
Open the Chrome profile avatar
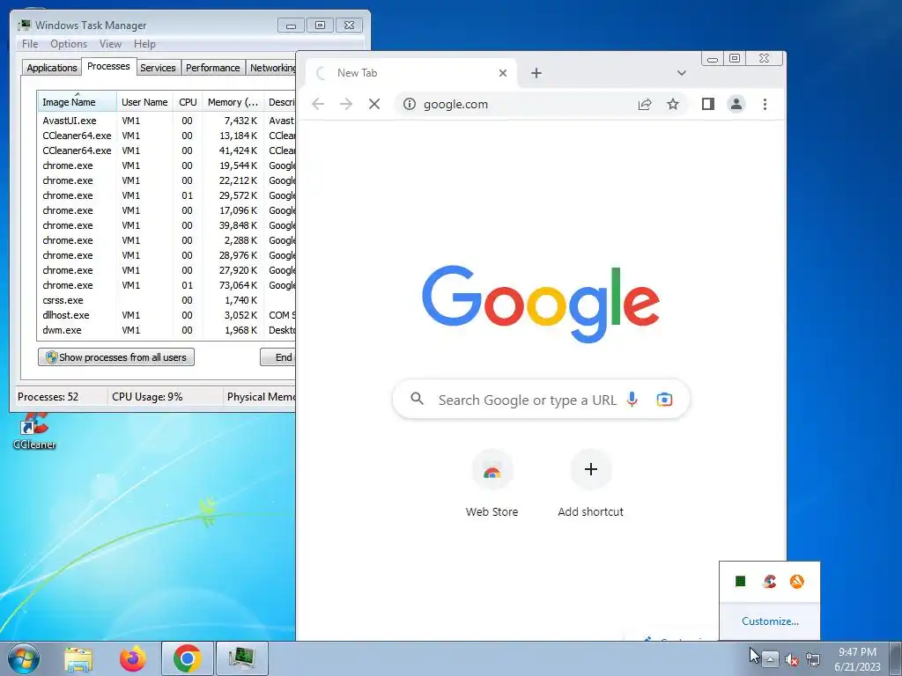point(736,104)
